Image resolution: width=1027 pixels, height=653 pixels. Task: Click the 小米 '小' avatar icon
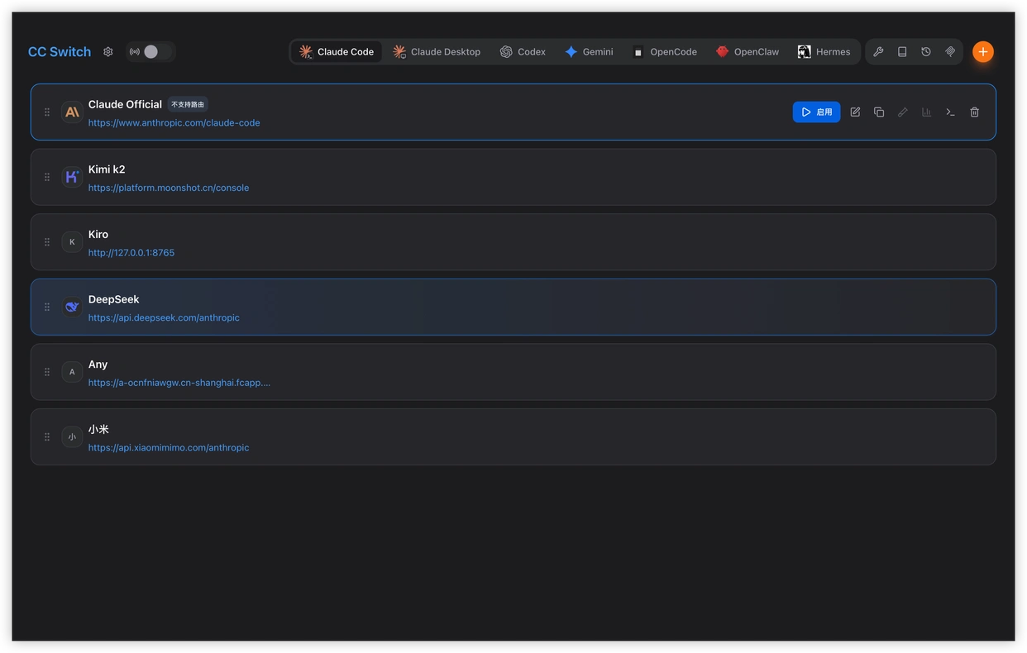tap(72, 436)
